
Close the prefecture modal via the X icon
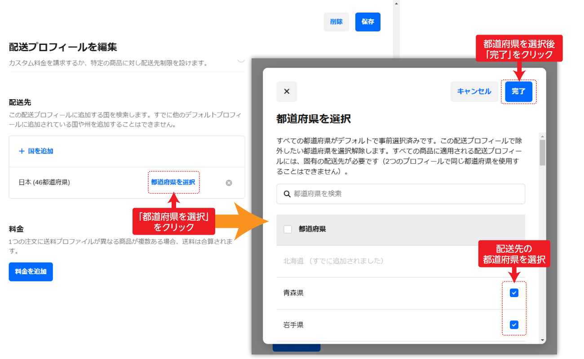pos(287,92)
